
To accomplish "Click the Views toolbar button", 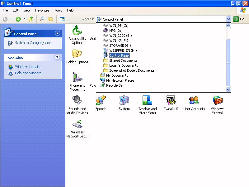I will click(x=62, y=19).
